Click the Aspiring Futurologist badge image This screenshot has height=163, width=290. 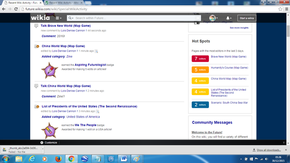click(49, 71)
